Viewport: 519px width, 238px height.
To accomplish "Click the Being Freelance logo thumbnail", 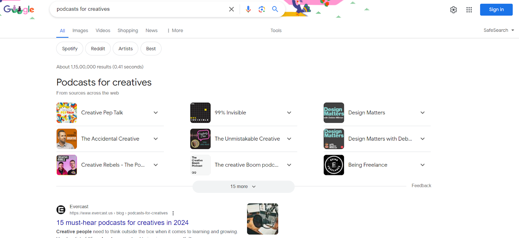I will (334, 165).
